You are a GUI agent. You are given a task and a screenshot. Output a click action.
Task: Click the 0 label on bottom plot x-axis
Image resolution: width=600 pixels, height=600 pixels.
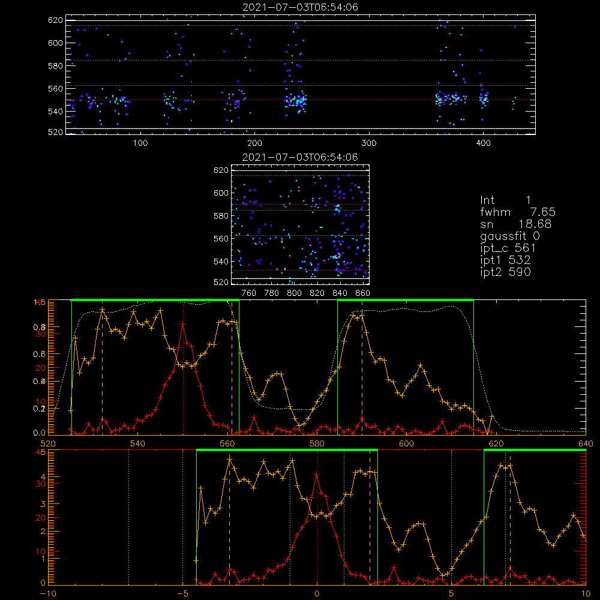pyautogui.click(x=317, y=593)
